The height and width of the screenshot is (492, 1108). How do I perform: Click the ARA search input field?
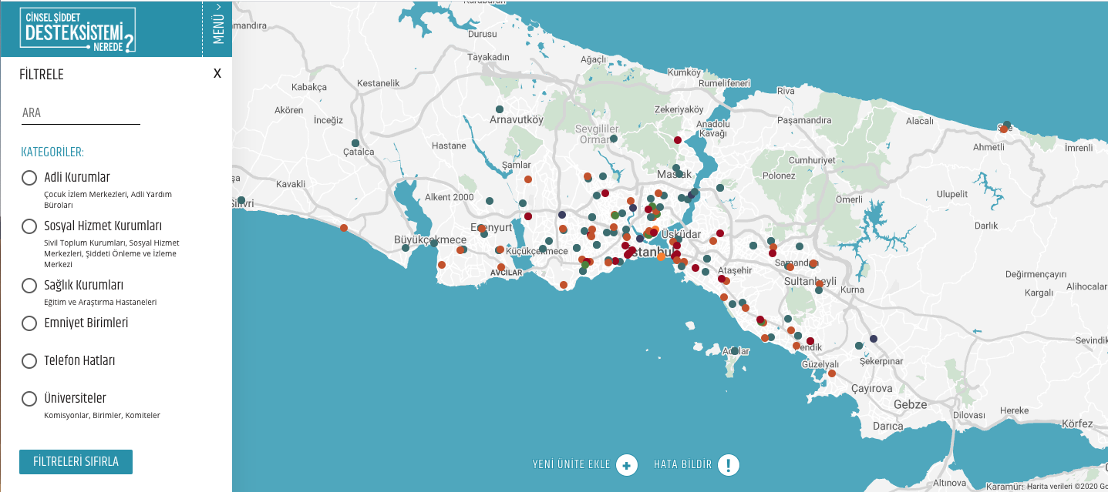tap(80, 113)
